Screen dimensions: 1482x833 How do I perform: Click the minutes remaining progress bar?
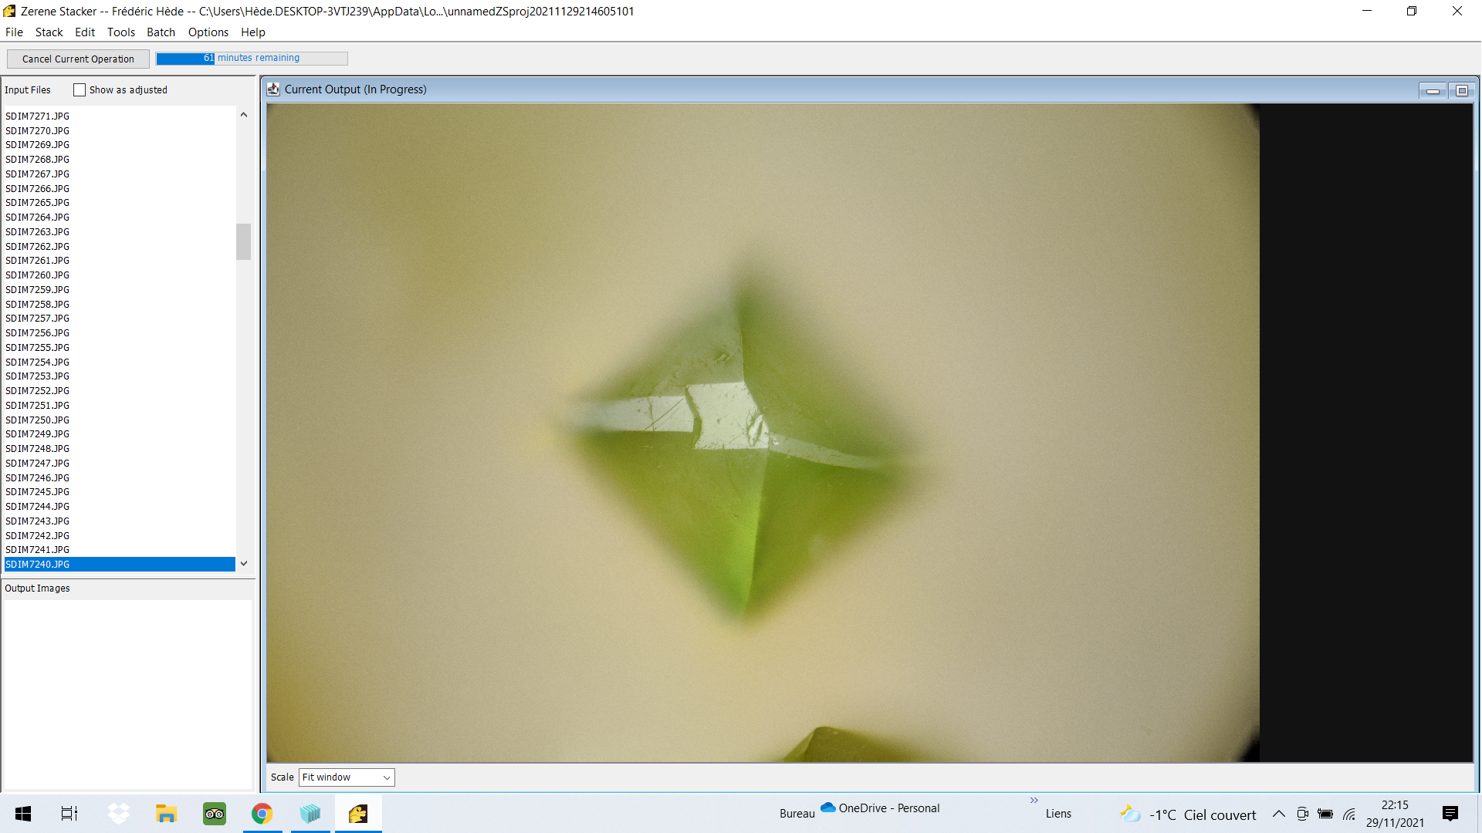pyautogui.click(x=252, y=58)
